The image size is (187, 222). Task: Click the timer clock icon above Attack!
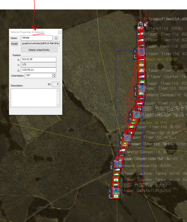[140, 24]
